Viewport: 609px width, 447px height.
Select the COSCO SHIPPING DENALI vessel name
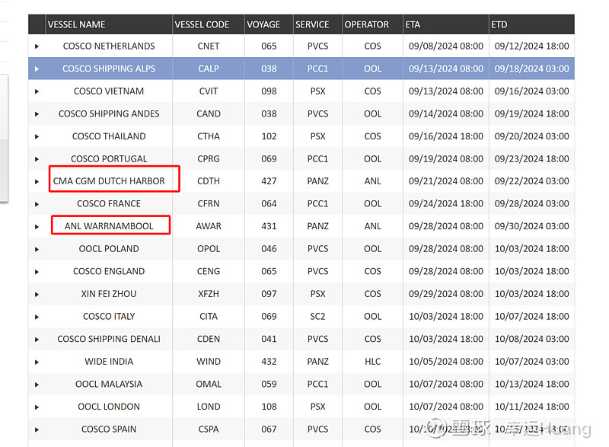[x=109, y=339]
